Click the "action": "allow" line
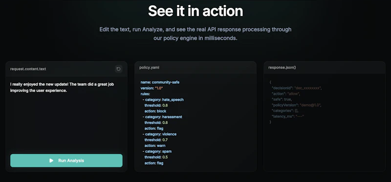This screenshot has width=391, height=182. coord(286,94)
